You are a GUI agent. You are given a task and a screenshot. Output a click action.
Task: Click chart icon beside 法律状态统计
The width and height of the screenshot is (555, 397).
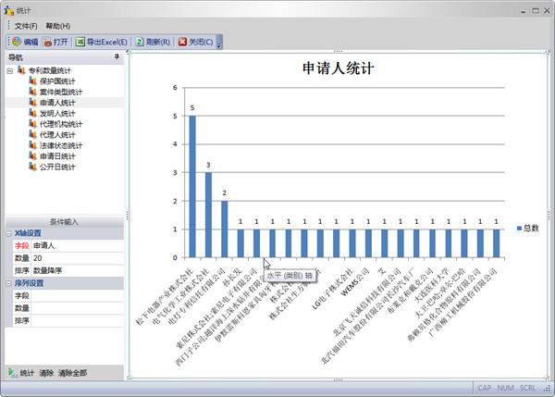pos(32,145)
